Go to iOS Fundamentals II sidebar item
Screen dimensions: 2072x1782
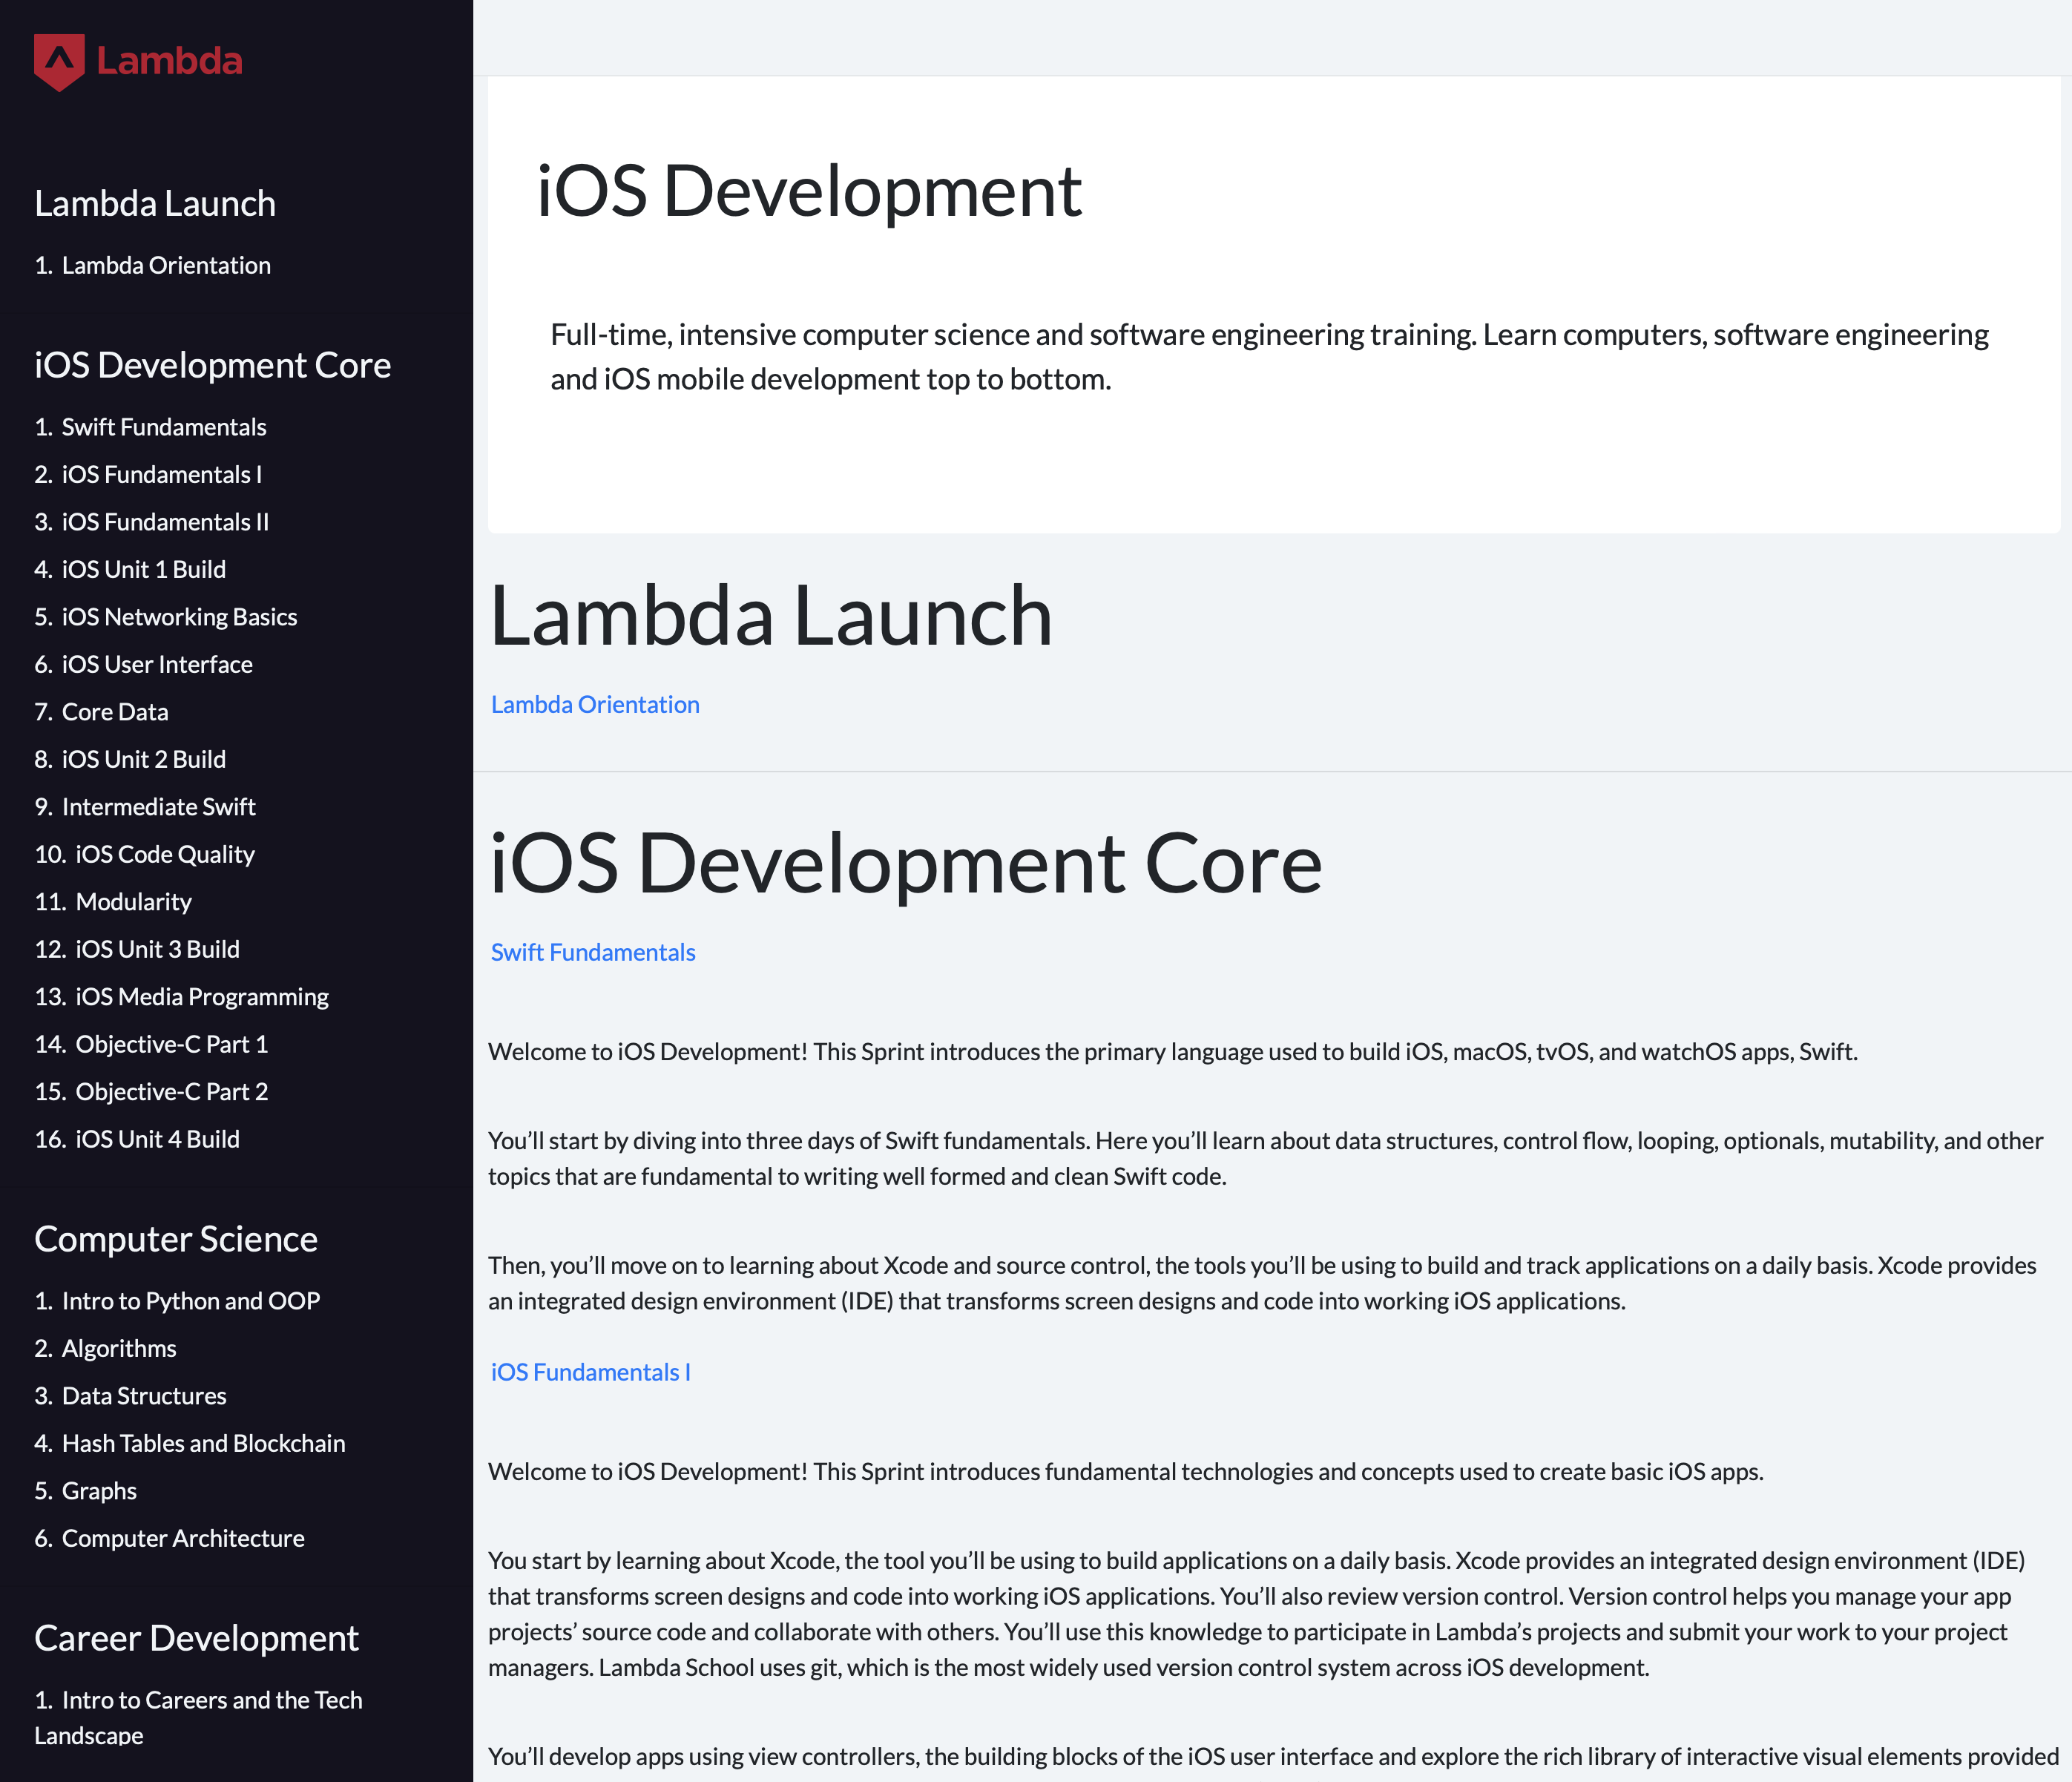pos(165,522)
